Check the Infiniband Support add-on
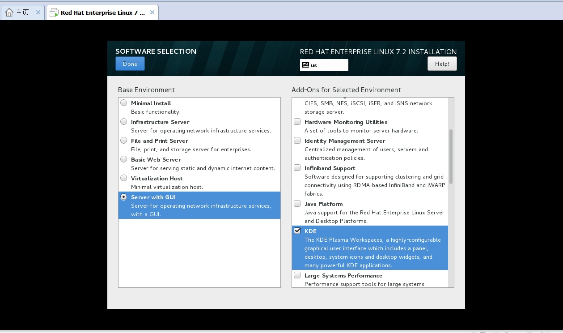563x333 pixels. coord(297,168)
